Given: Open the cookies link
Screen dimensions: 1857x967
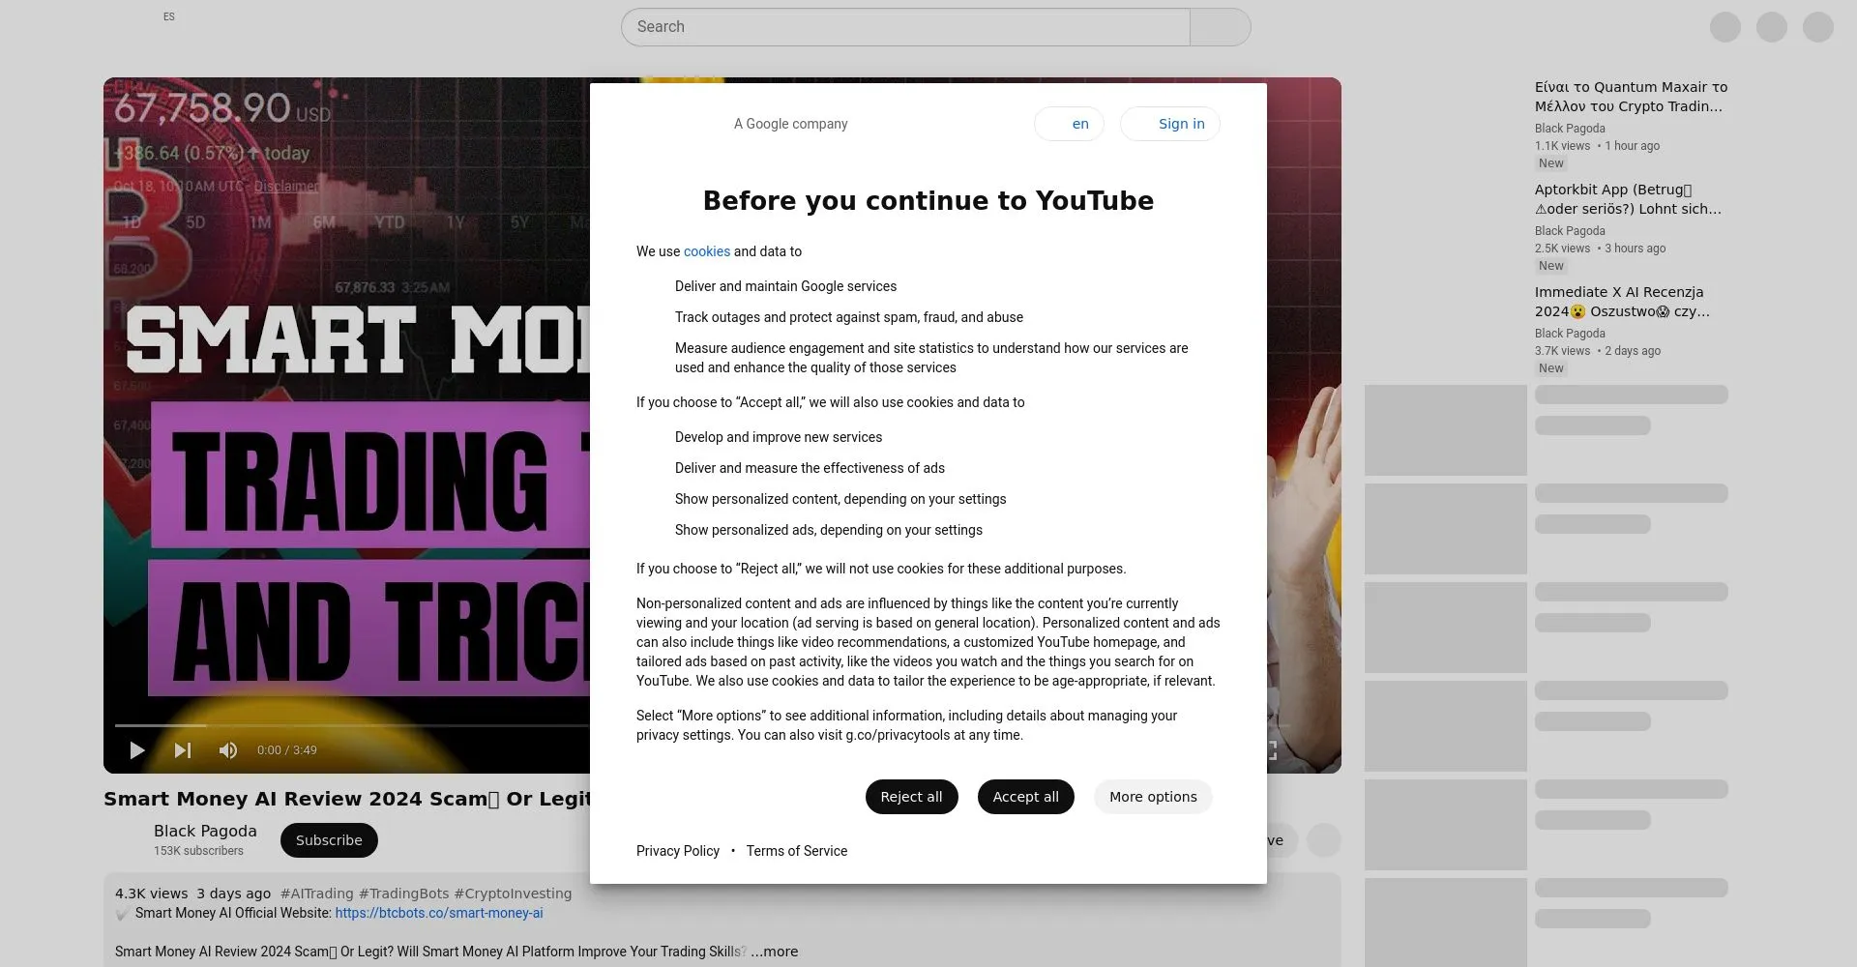Looking at the screenshot, I should pos(707,251).
